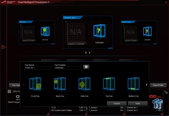Click Chassis fan 2 rpm row

144,110
